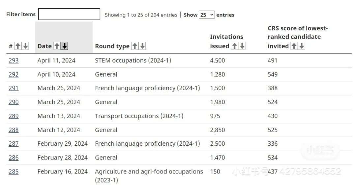Sort Date column ascending arrow
Viewport: 356px width, 187px height.
pyautogui.click(x=57, y=46)
